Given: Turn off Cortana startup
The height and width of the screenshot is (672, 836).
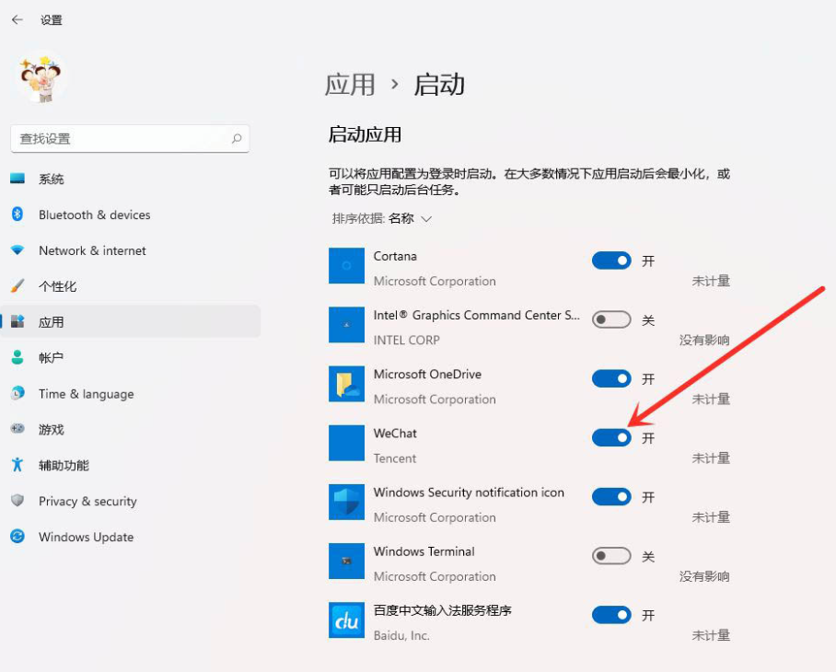Looking at the screenshot, I should 611,261.
